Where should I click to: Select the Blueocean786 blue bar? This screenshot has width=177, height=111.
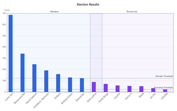coord(23,73)
